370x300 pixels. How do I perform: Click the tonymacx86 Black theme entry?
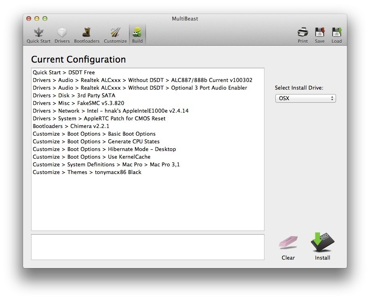pyautogui.click(x=87, y=172)
